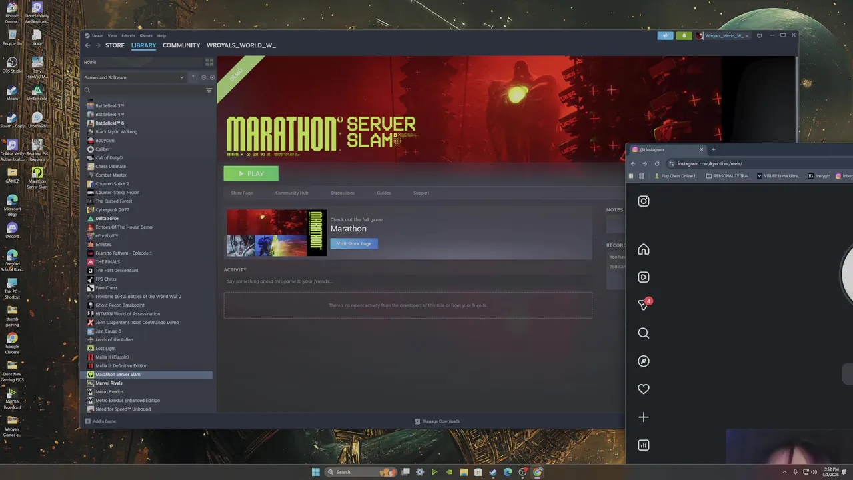Open Instagram Notifications heart icon

pyautogui.click(x=644, y=389)
